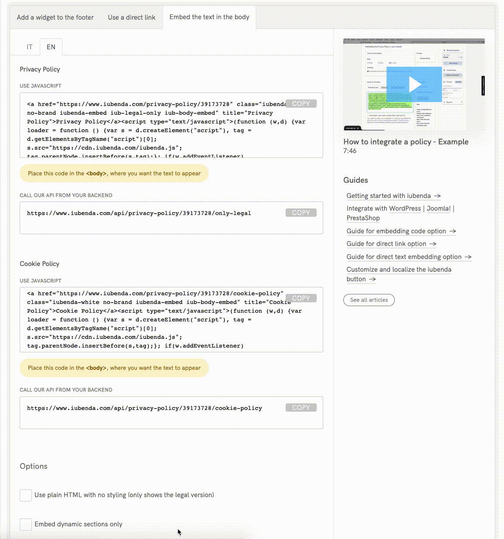This screenshot has height=539, width=504.
Task: Check "Embed dynamic sections only"
Action: 25,524
